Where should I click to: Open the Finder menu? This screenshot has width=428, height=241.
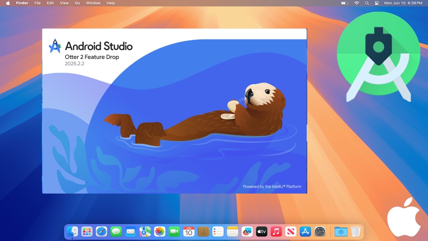[22, 3]
